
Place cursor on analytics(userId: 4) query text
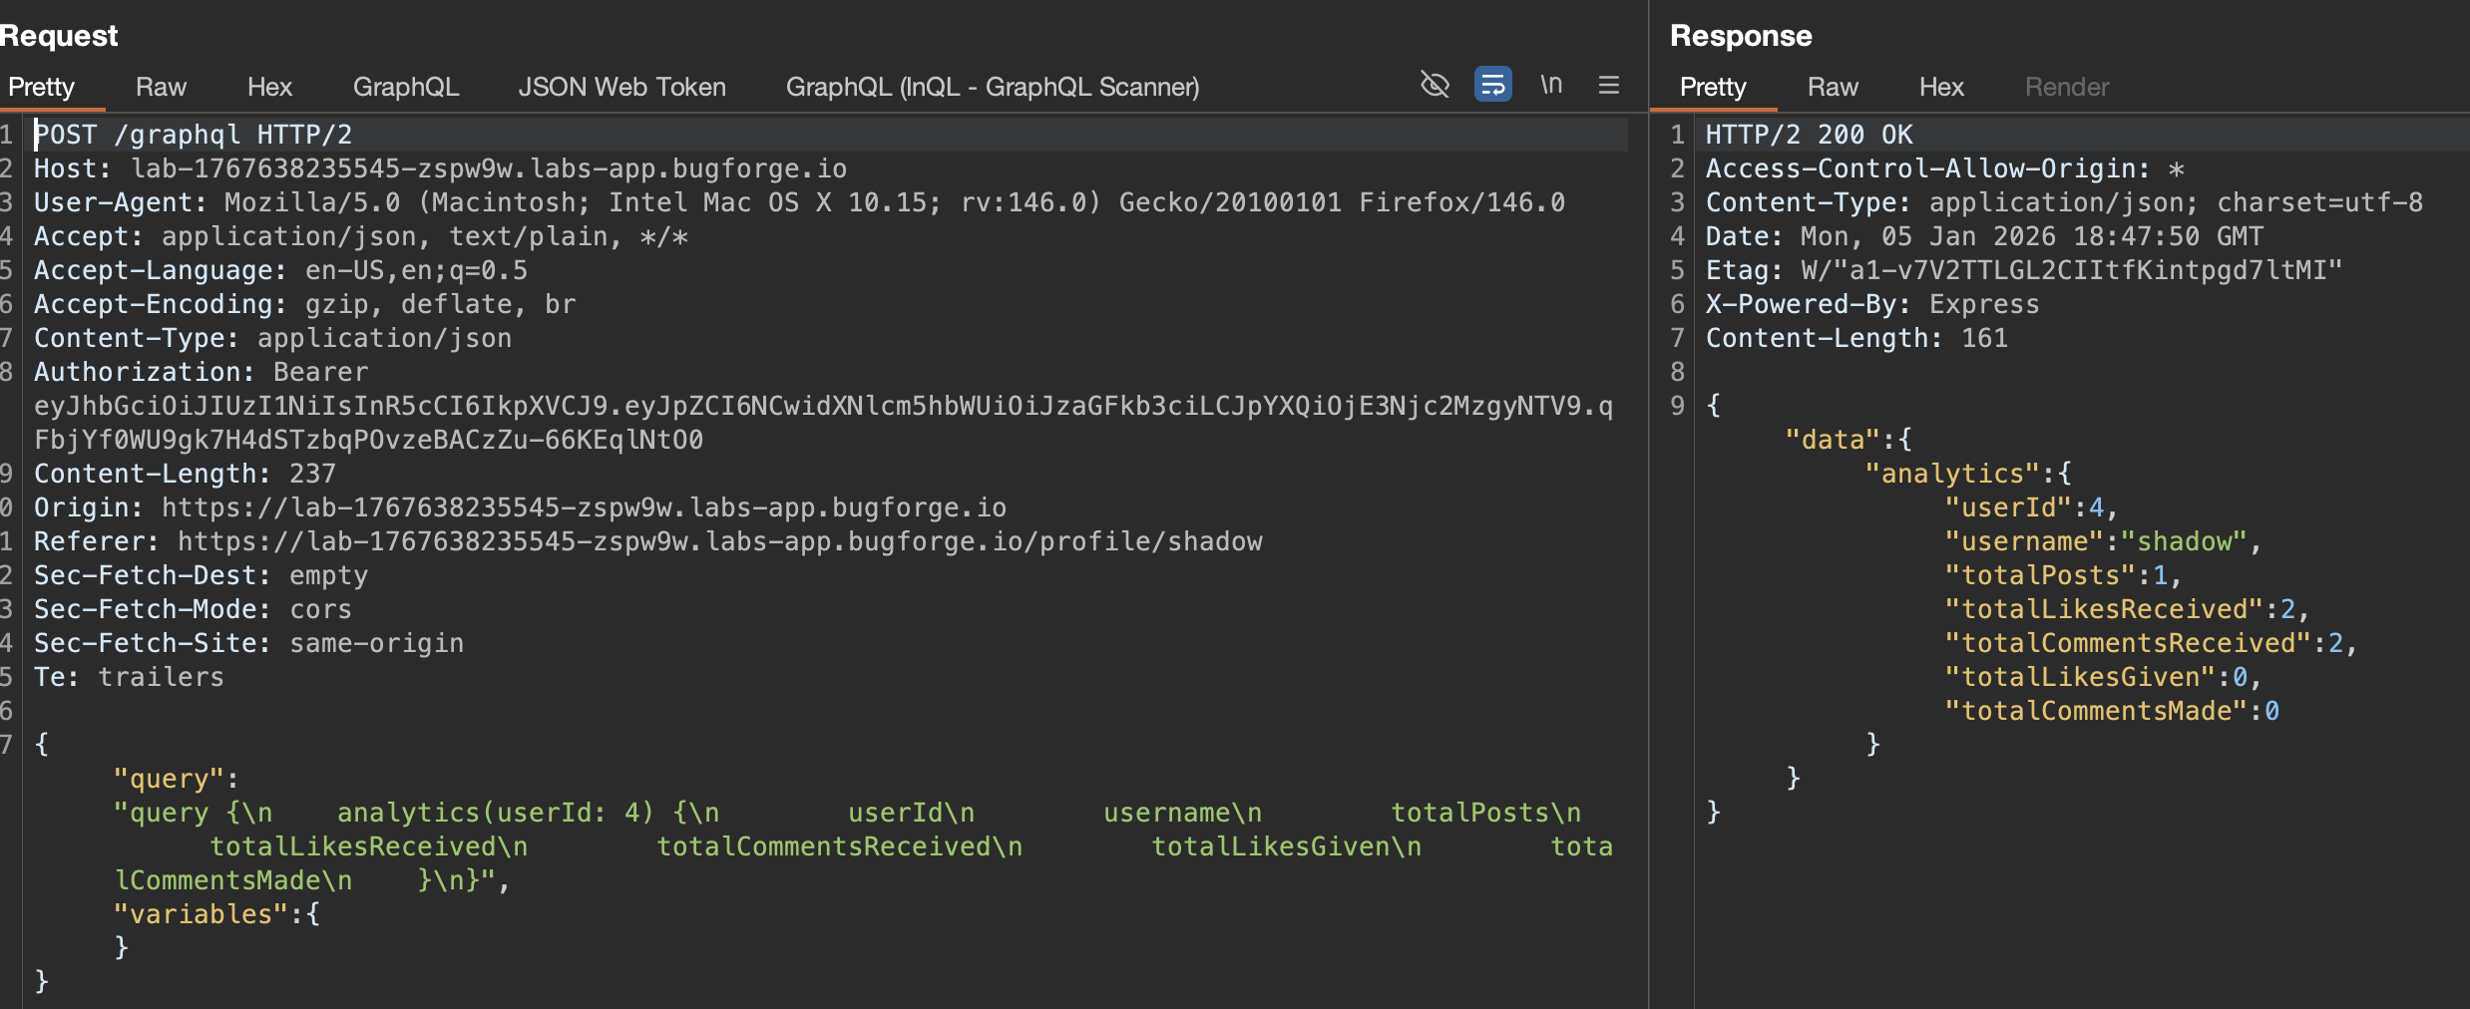(495, 814)
